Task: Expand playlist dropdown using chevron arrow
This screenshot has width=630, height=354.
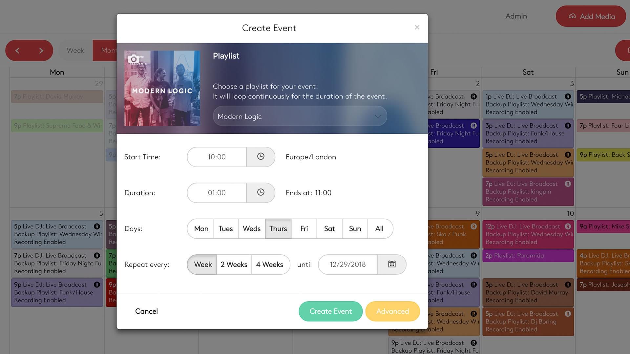Action: 378,116
